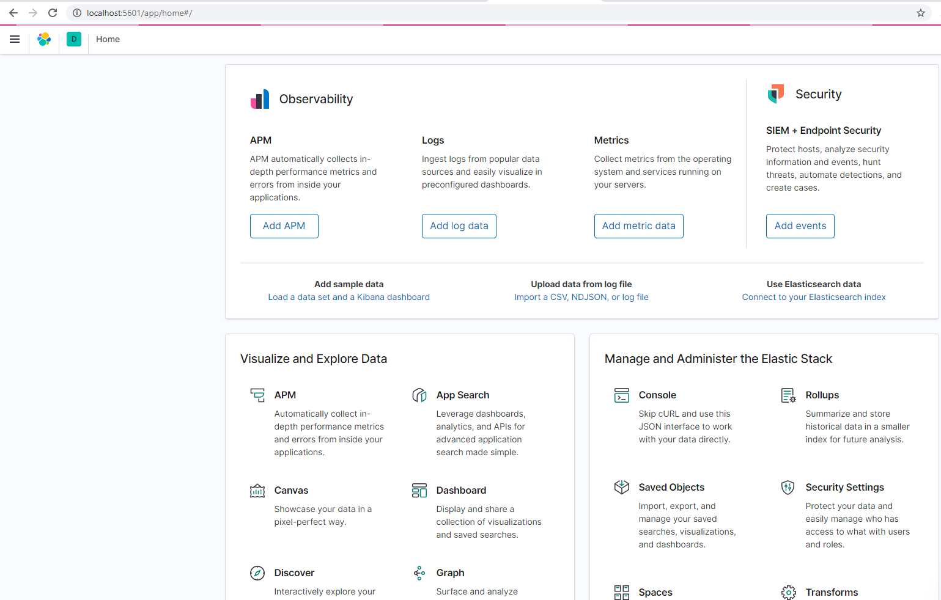Screen dimensions: 941x600
Task: Select the Home breadcrumb
Action: (x=108, y=39)
